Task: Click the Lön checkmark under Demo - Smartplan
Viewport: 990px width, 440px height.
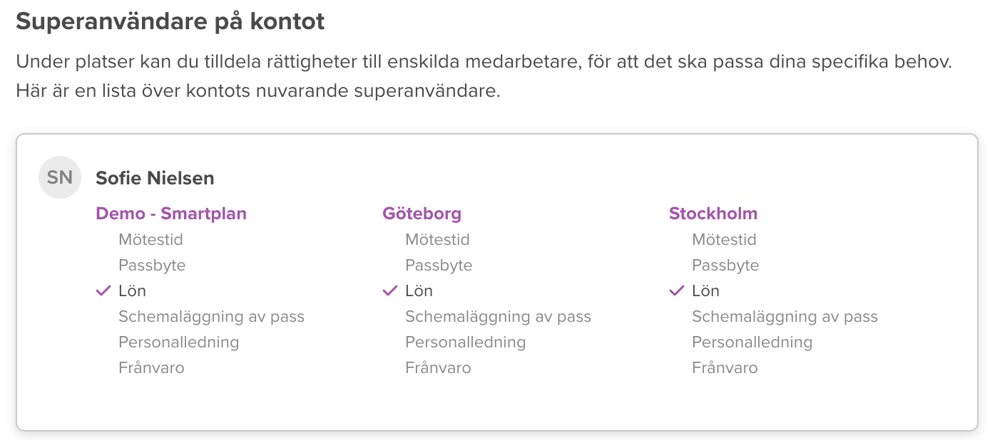Action: [103, 291]
